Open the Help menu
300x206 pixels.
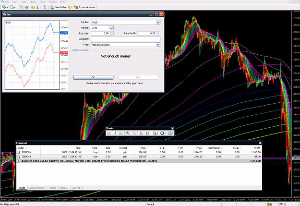[63, 2]
